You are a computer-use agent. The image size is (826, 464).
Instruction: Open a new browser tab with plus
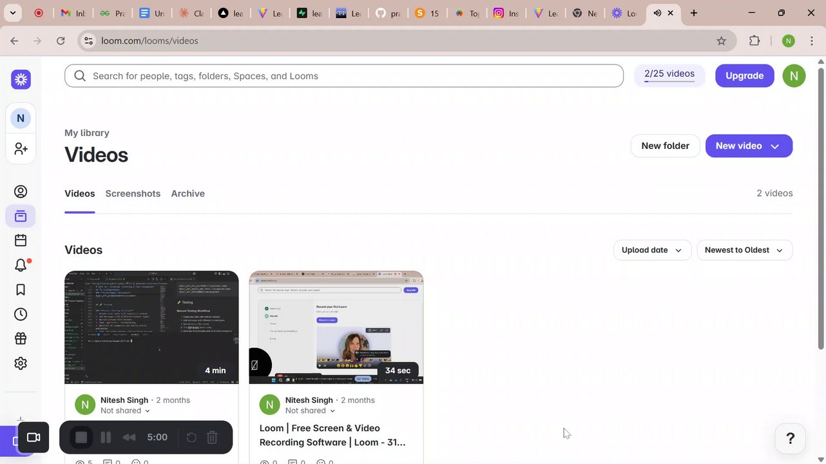coord(694,13)
